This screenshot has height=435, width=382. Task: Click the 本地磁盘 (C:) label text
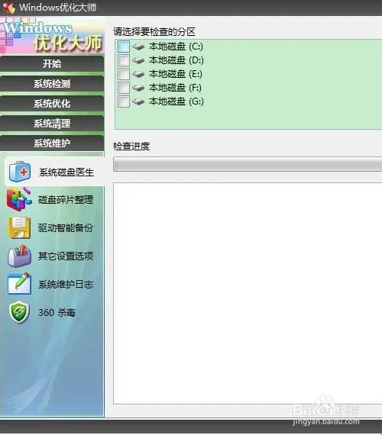[x=176, y=47]
